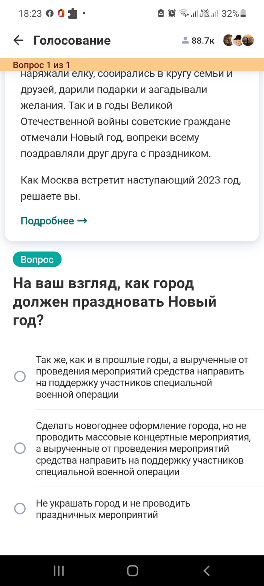
Task: Tap the Office notification icon in status bar
Action: pyautogui.click(x=61, y=14)
